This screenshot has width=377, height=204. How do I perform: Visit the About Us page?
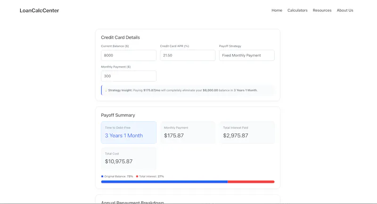coord(345,10)
